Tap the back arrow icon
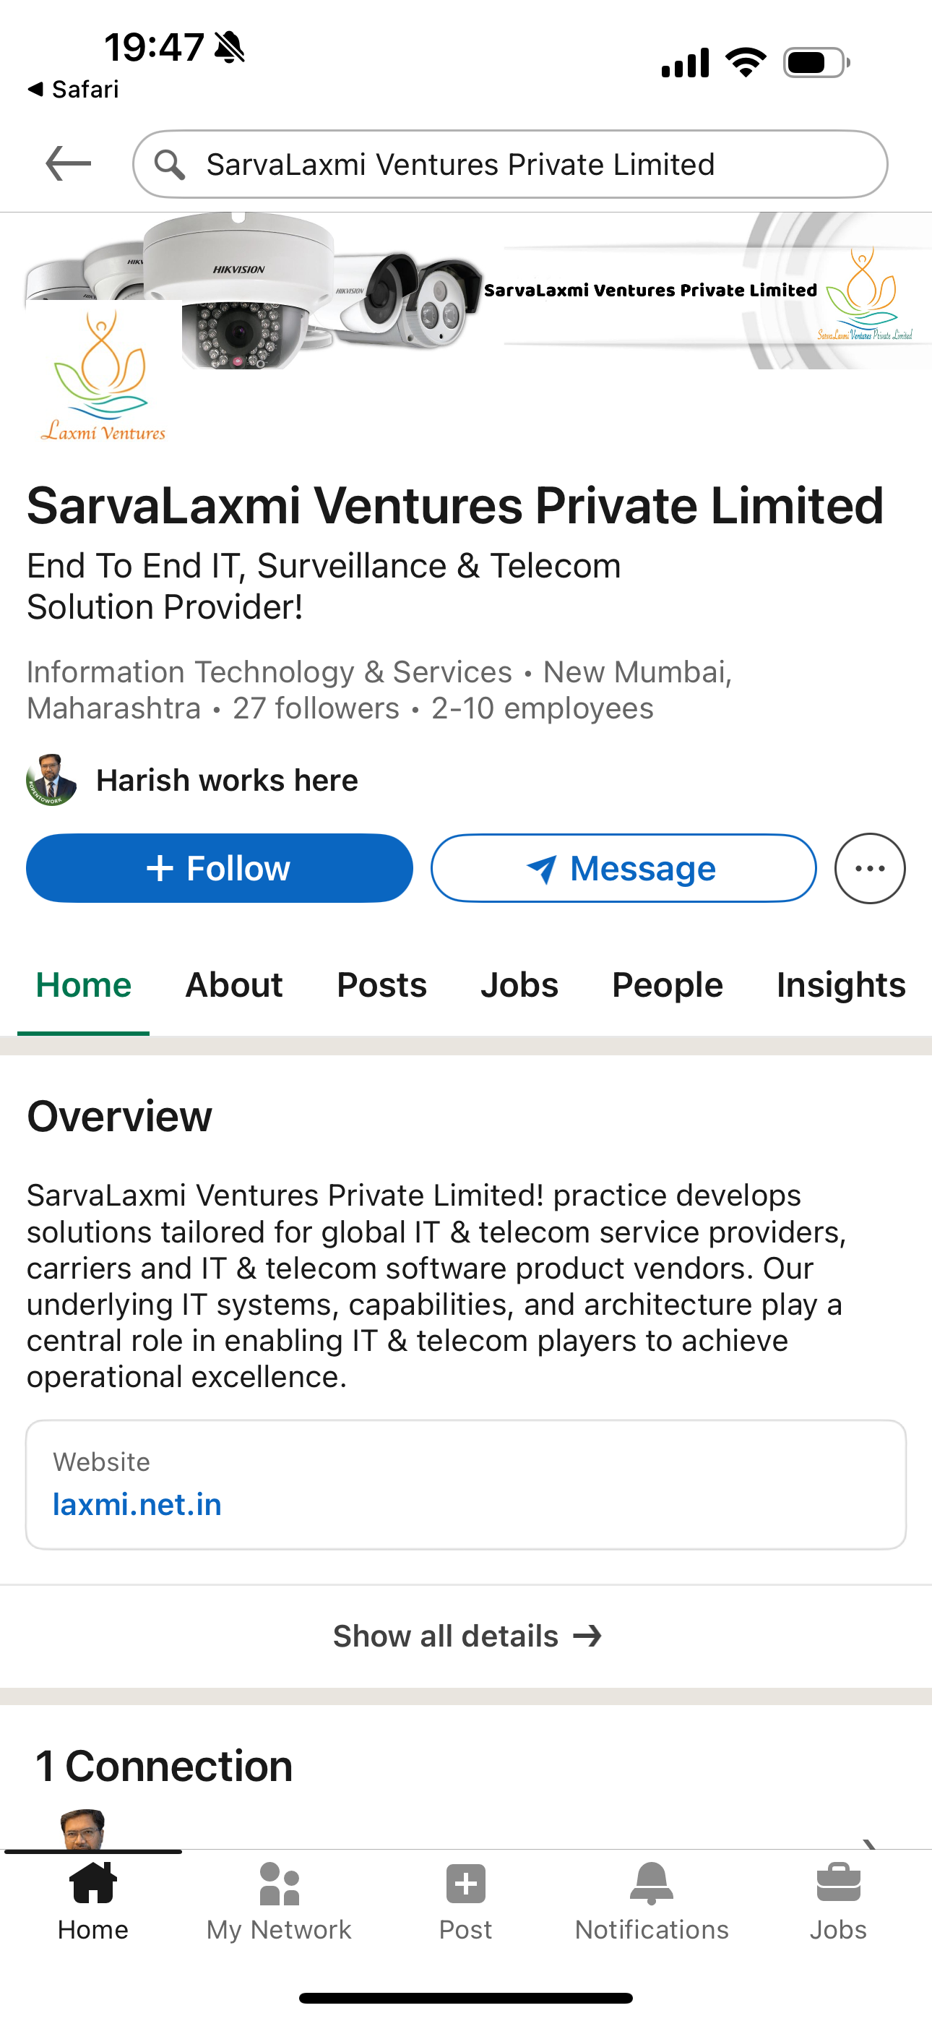The image size is (932, 2021). tap(68, 163)
